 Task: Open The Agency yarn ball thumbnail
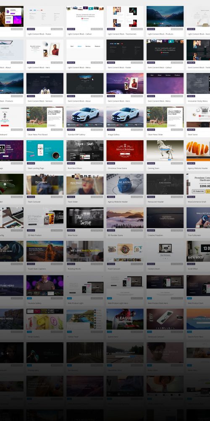[125, 184]
